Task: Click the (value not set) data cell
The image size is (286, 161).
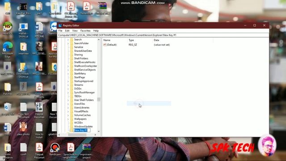Action: 162,45
